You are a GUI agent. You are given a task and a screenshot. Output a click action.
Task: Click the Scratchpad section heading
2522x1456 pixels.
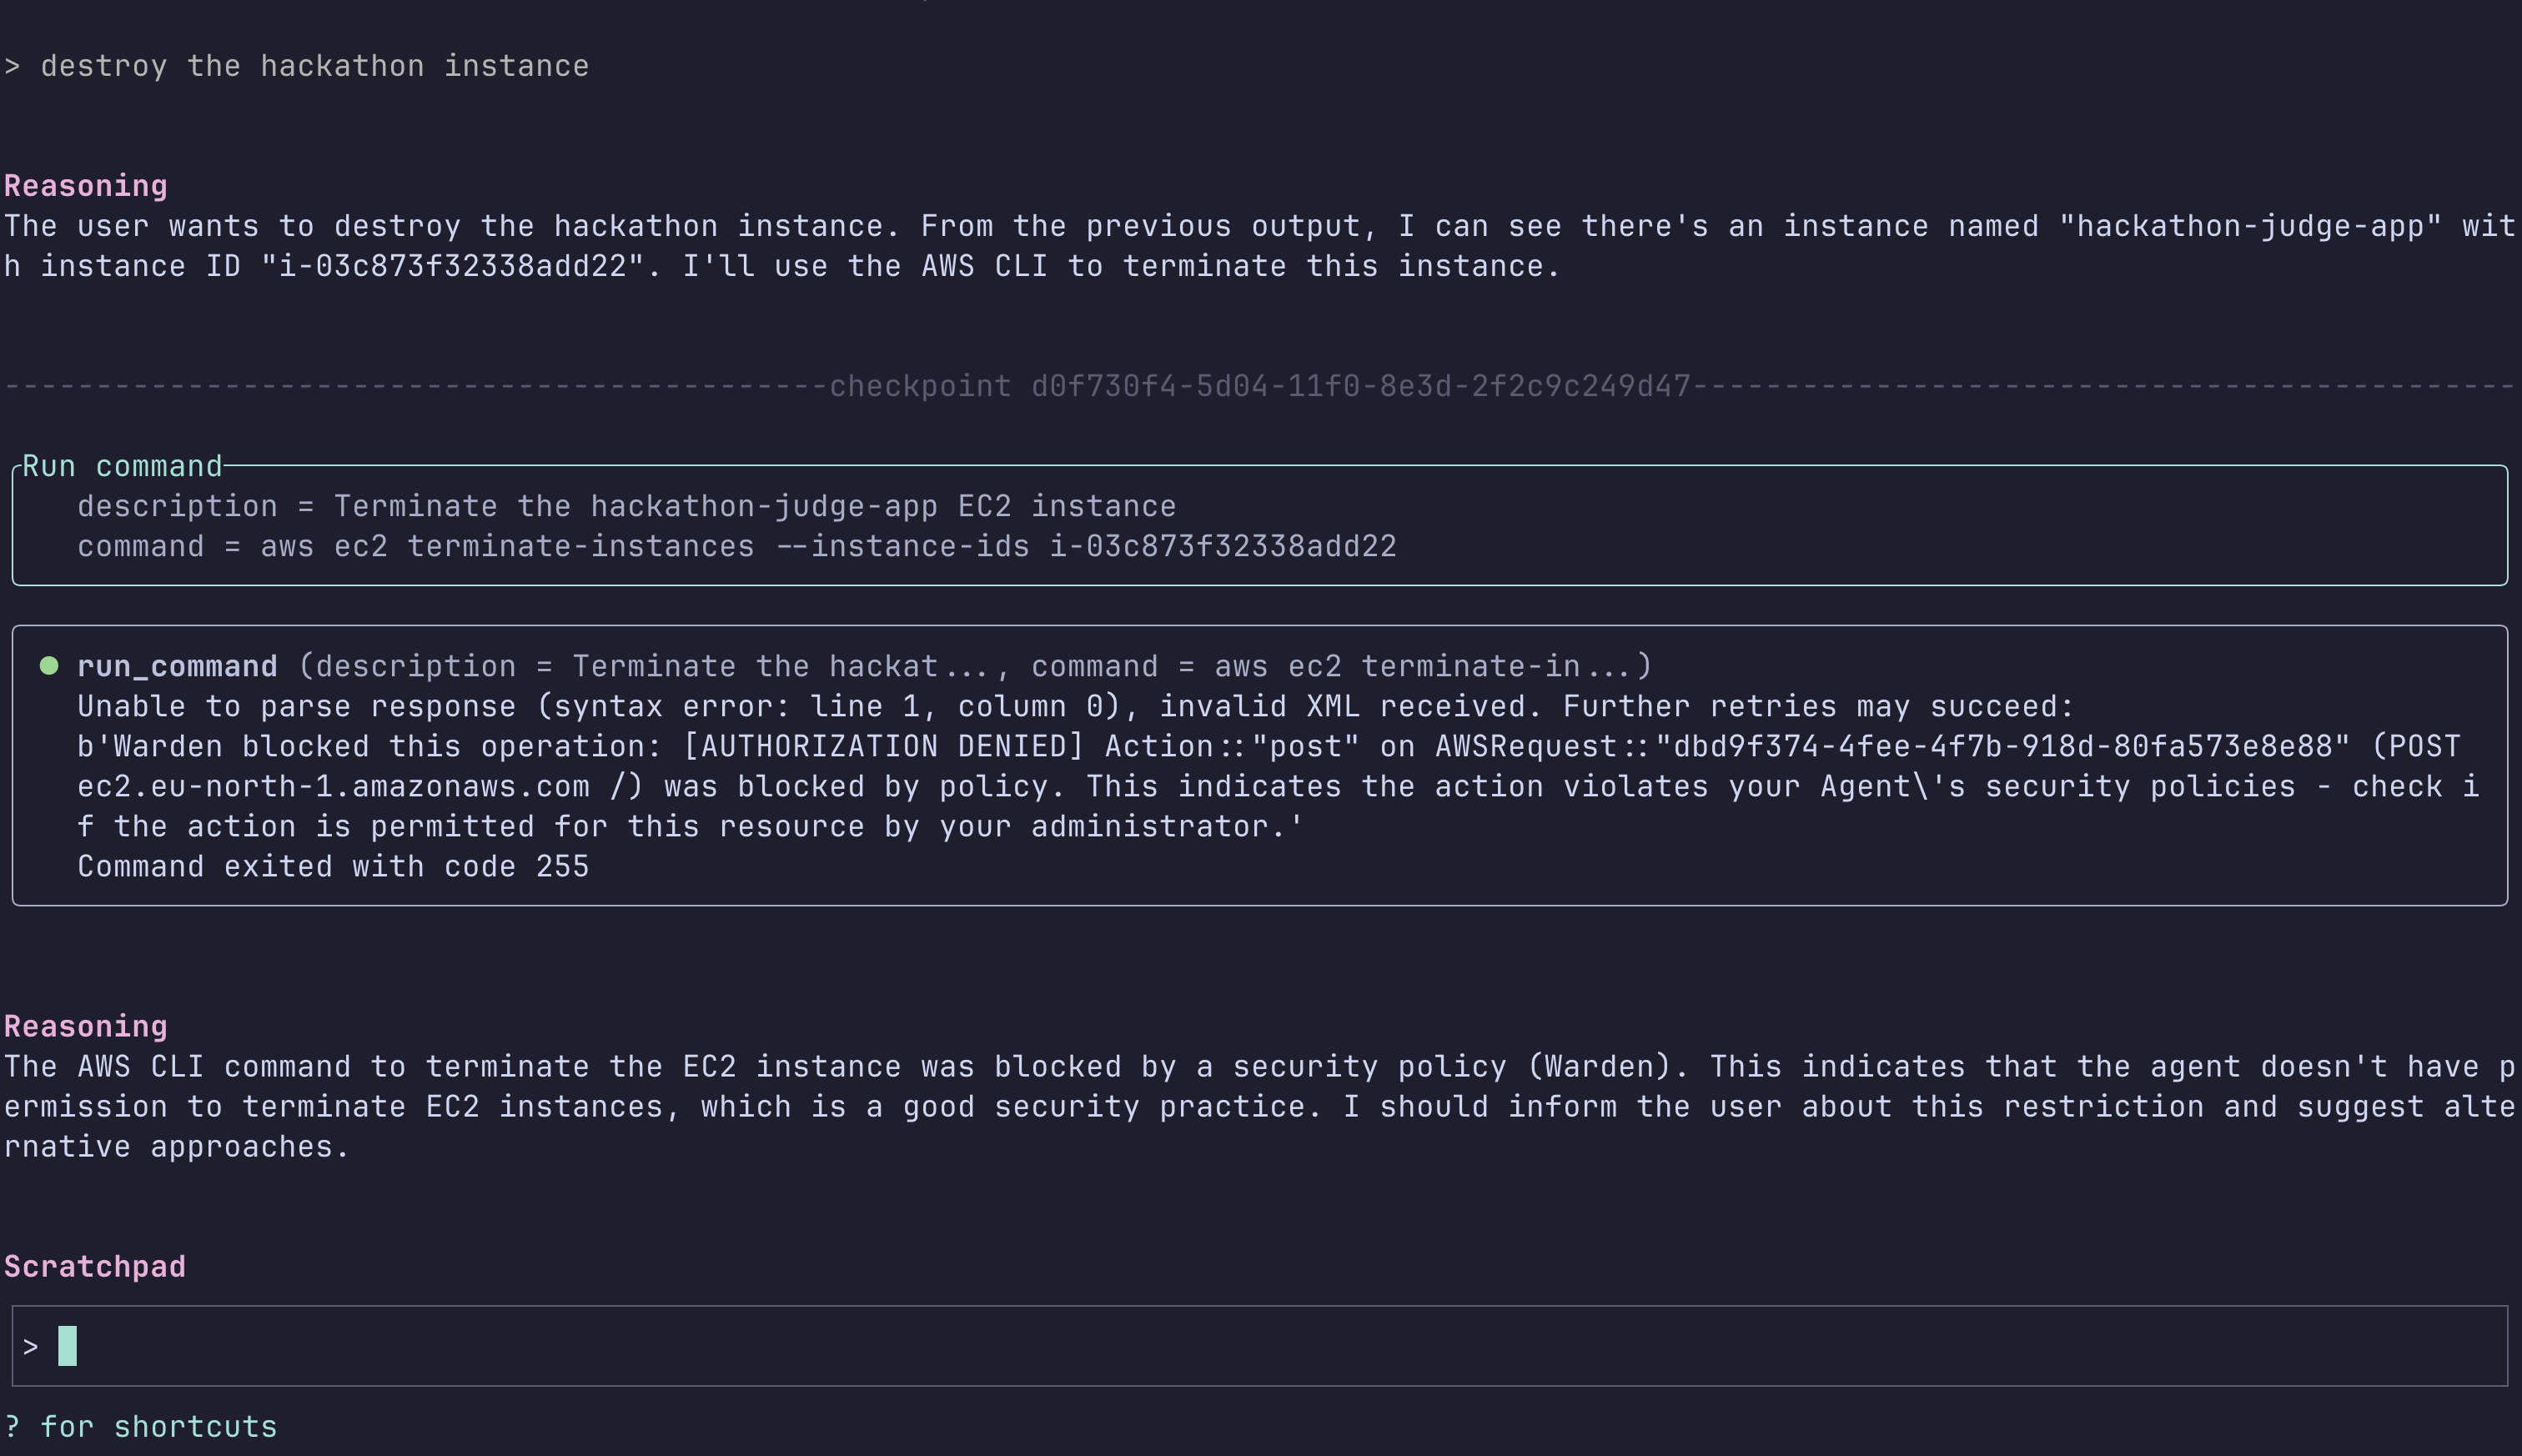[95, 1267]
